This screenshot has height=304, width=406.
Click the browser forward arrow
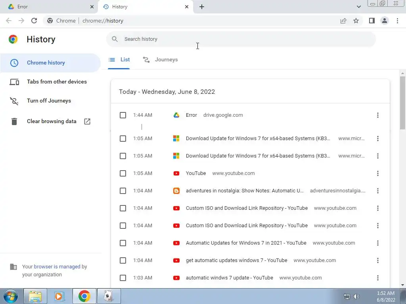pyautogui.click(x=21, y=21)
